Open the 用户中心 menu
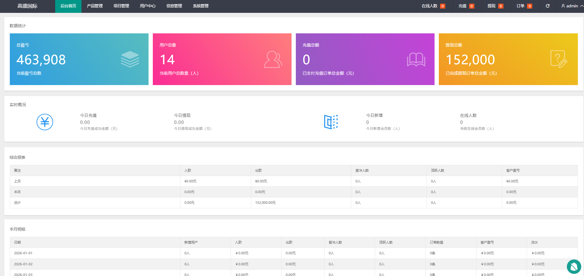 click(x=148, y=6)
